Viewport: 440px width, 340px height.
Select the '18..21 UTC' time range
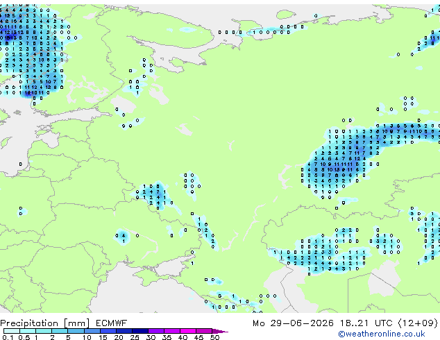(366, 323)
